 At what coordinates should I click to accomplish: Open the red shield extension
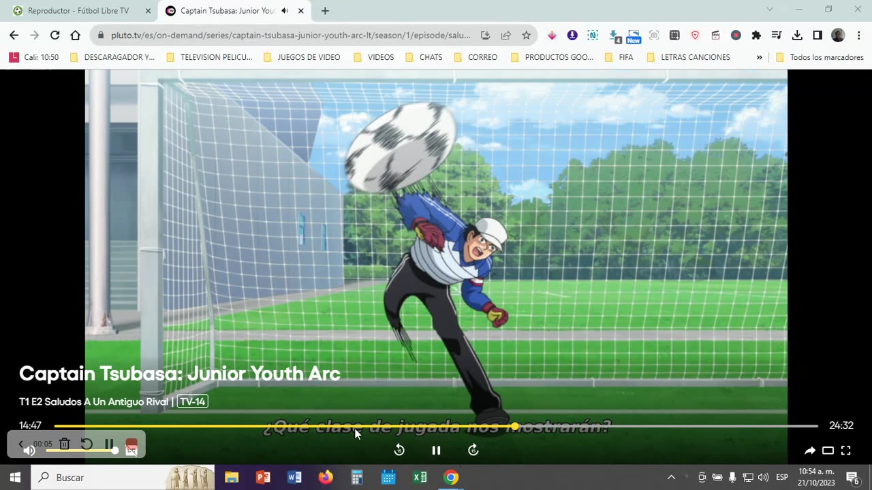(695, 35)
